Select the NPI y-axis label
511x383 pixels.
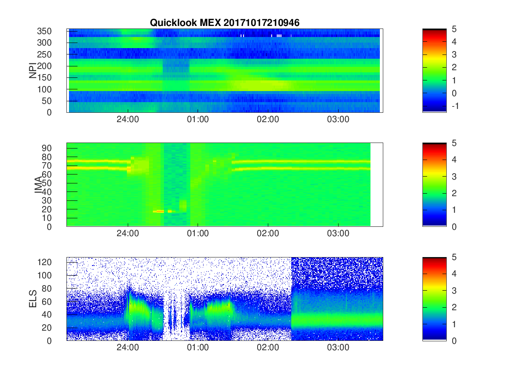coord(33,71)
